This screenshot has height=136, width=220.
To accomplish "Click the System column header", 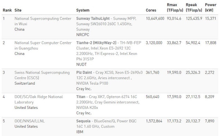I will tap(83, 10).
